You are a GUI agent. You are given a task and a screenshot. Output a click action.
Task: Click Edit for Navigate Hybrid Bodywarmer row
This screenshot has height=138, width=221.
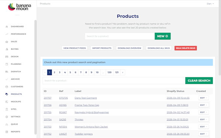204,112
